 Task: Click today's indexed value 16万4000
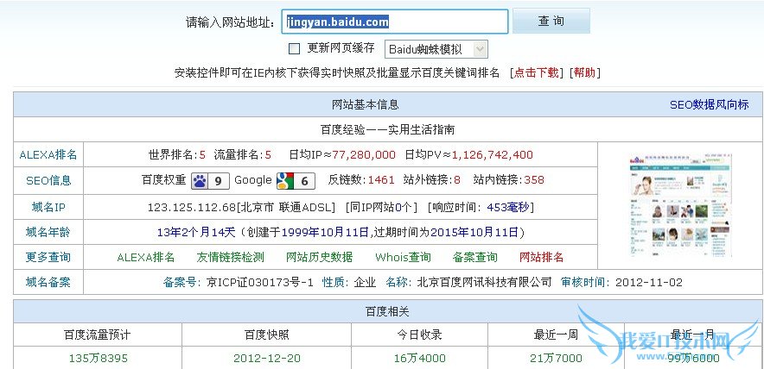[419, 359]
